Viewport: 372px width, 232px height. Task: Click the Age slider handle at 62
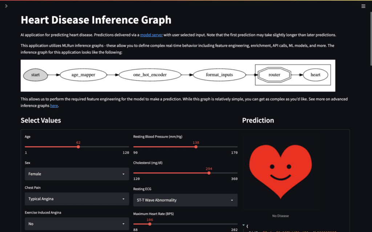(78, 147)
